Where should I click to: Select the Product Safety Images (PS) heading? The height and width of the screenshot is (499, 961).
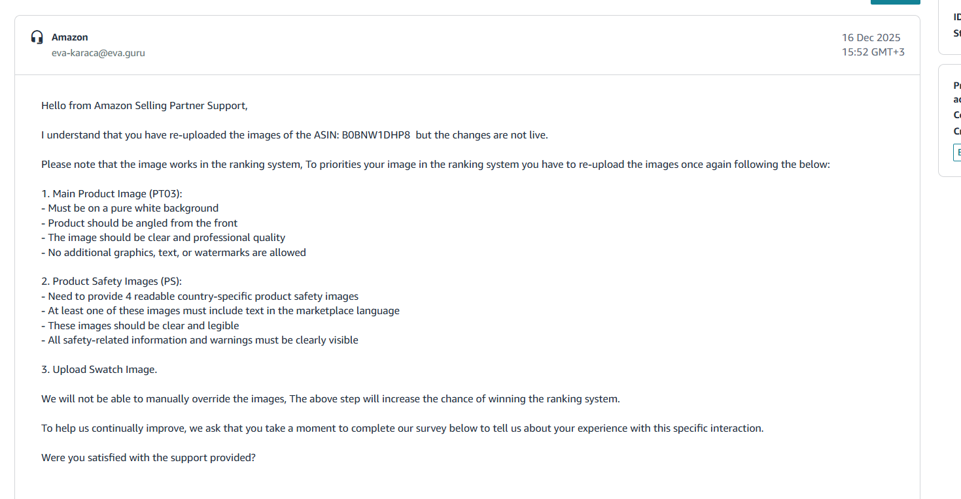(x=111, y=282)
